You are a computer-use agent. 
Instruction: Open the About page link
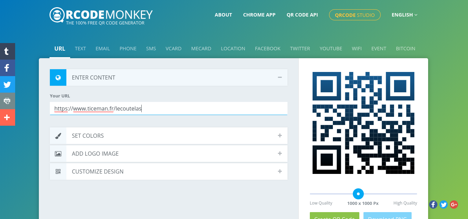pos(224,15)
